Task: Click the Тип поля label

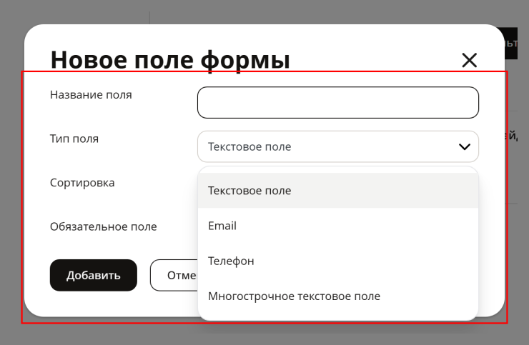Action: tap(74, 139)
